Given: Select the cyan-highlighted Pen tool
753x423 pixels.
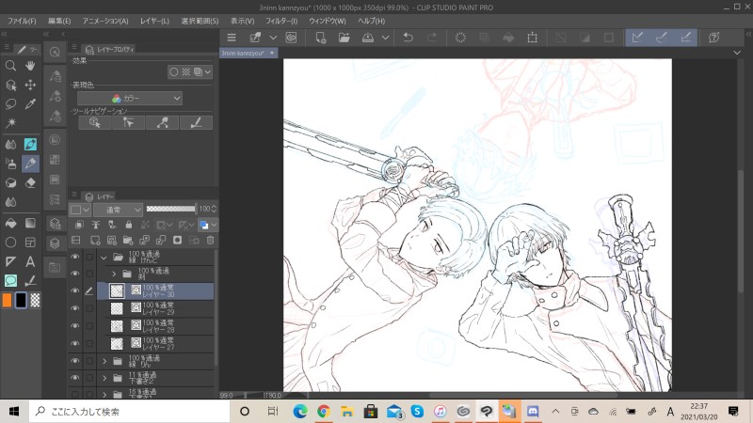Looking at the screenshot, I should (30, 144).
